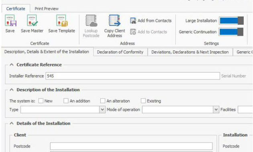253x152 pixels.
Task: Open the partially visible Generic tab
Action: click(x=243, y=52)
